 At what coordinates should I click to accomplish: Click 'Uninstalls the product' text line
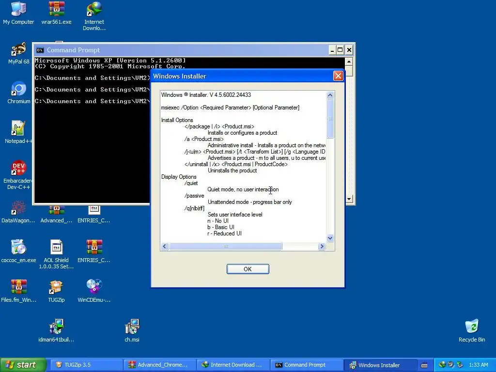232,170
